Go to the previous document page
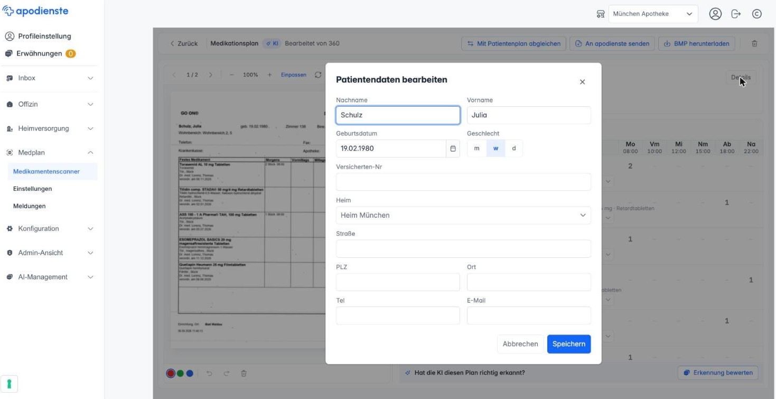This screenshot has width=776, height=399. (x=175, y=75)
